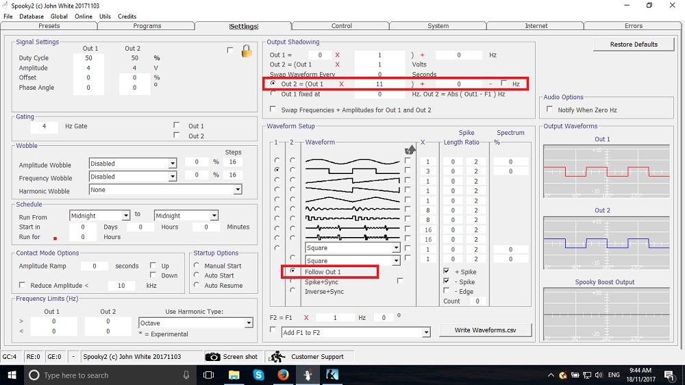Switch to the Errors tab
Image resolution: width=685 pixels, height=385 pixels.
point(634,26)
